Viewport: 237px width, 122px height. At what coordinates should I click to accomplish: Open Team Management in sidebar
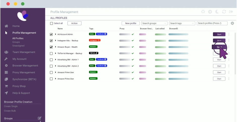click(24, 52)
